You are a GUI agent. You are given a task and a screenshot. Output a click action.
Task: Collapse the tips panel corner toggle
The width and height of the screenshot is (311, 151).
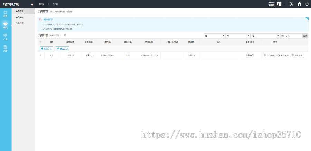pyautogui.click(x=307, y=18)
